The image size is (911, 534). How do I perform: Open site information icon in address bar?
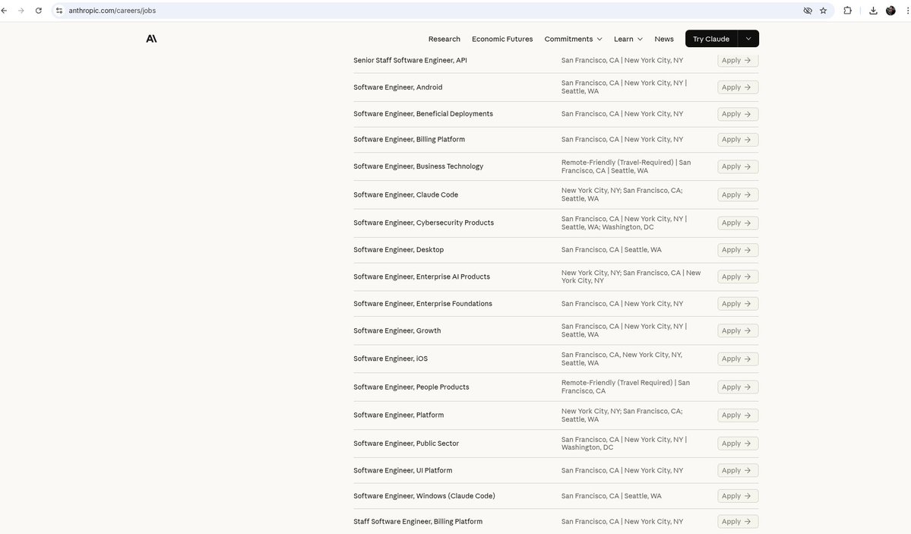[59, 11]
